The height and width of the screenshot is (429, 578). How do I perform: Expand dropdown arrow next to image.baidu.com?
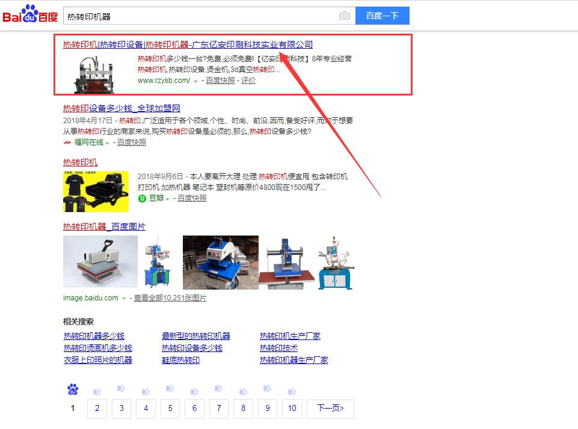(x=124, y=299)
